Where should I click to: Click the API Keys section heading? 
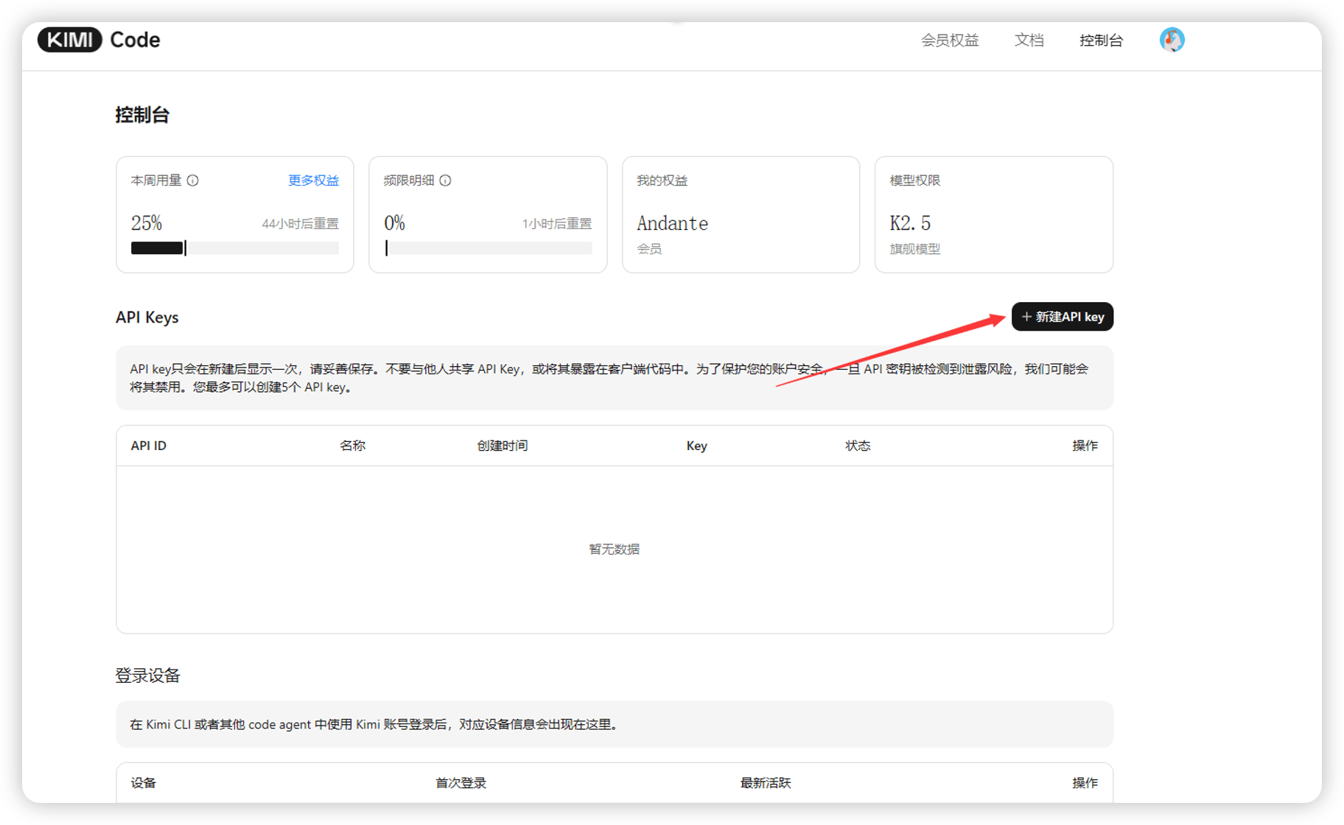(147, 317)
